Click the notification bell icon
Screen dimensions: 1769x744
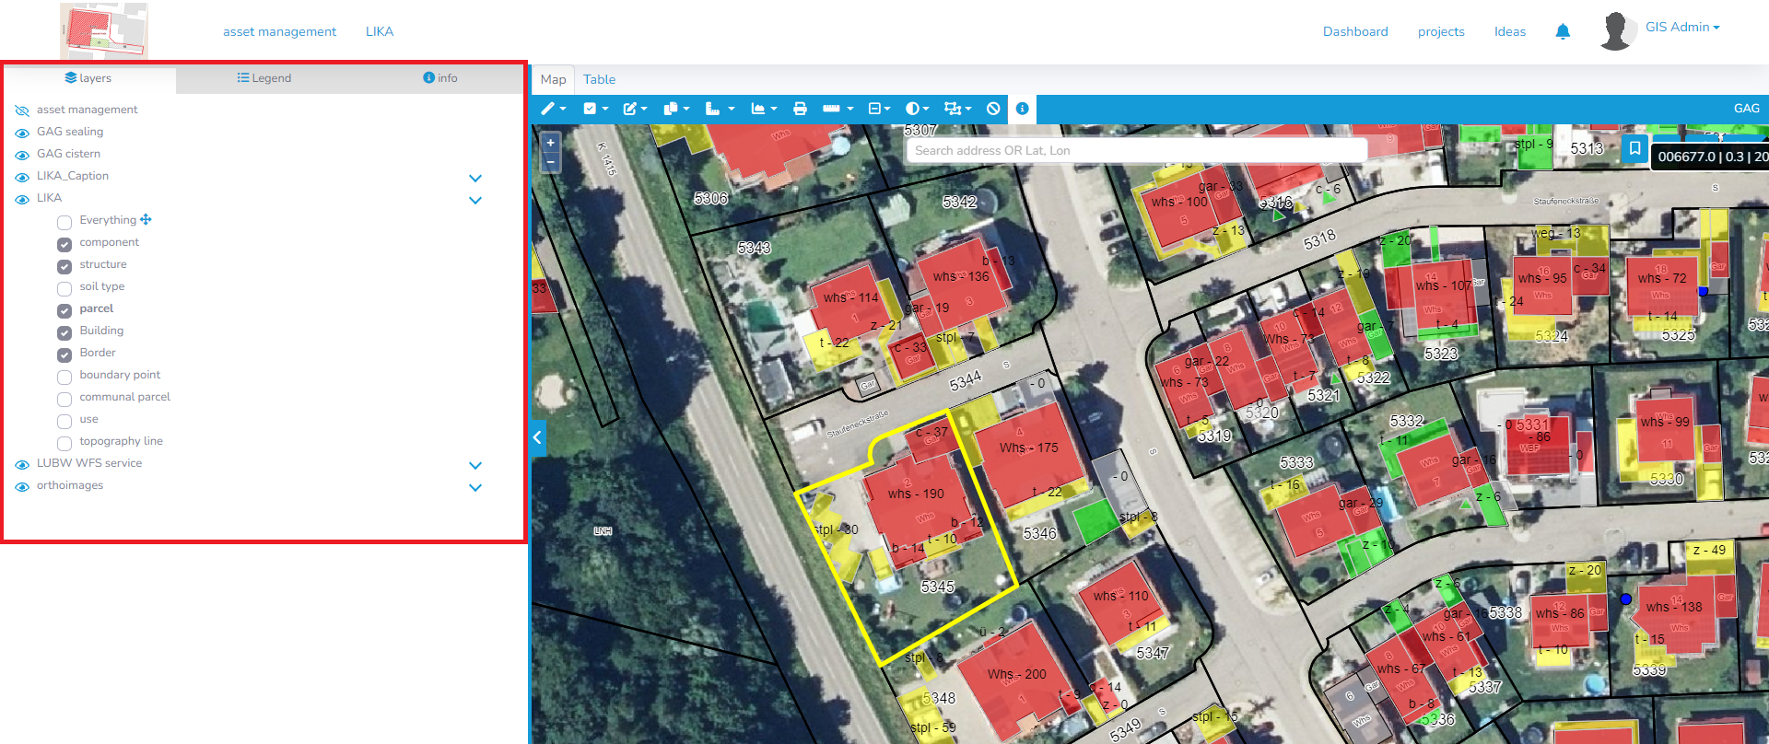[1563, 32]
